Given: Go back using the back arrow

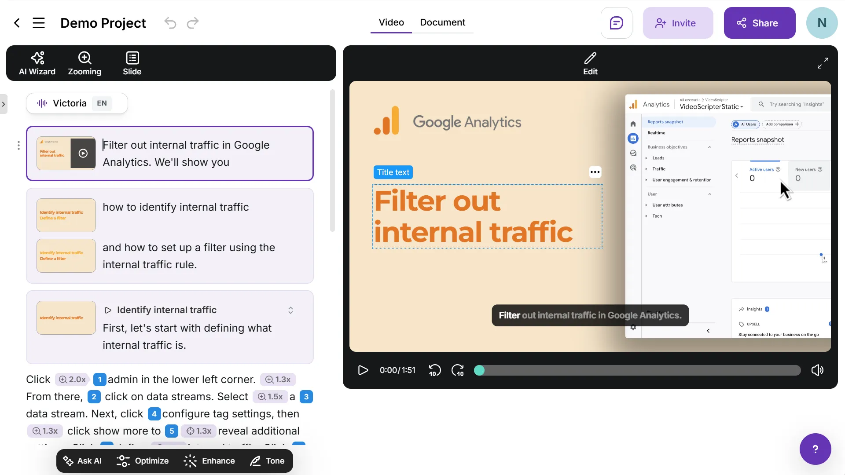Looking at the screenshot, I should click(x=17, y=23).
